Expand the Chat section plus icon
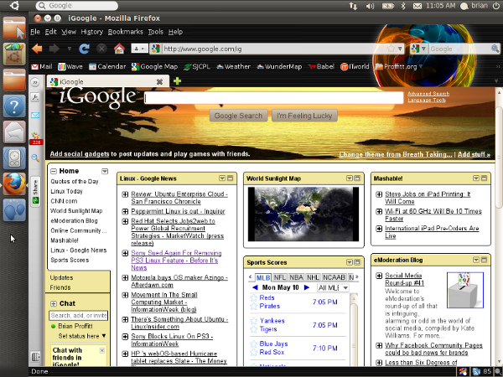This screenshot has width=503, height=377. pos(54,303)
